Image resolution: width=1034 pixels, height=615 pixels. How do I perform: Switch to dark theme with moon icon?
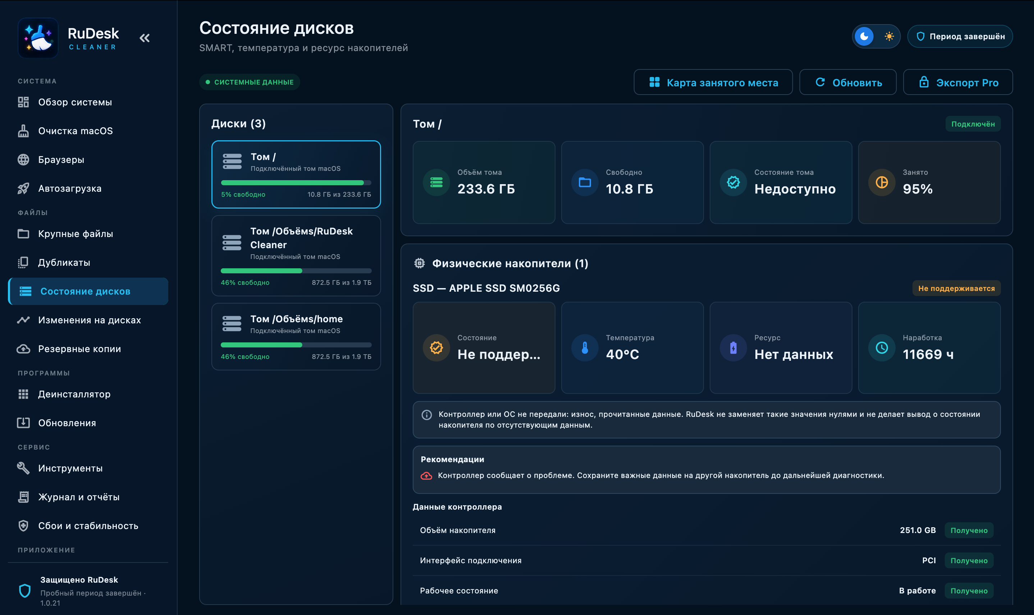[864, 36]
